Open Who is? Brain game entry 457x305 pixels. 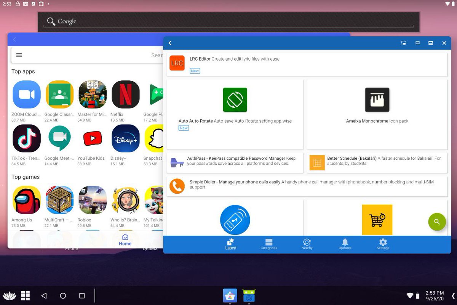tap(125, 207)
